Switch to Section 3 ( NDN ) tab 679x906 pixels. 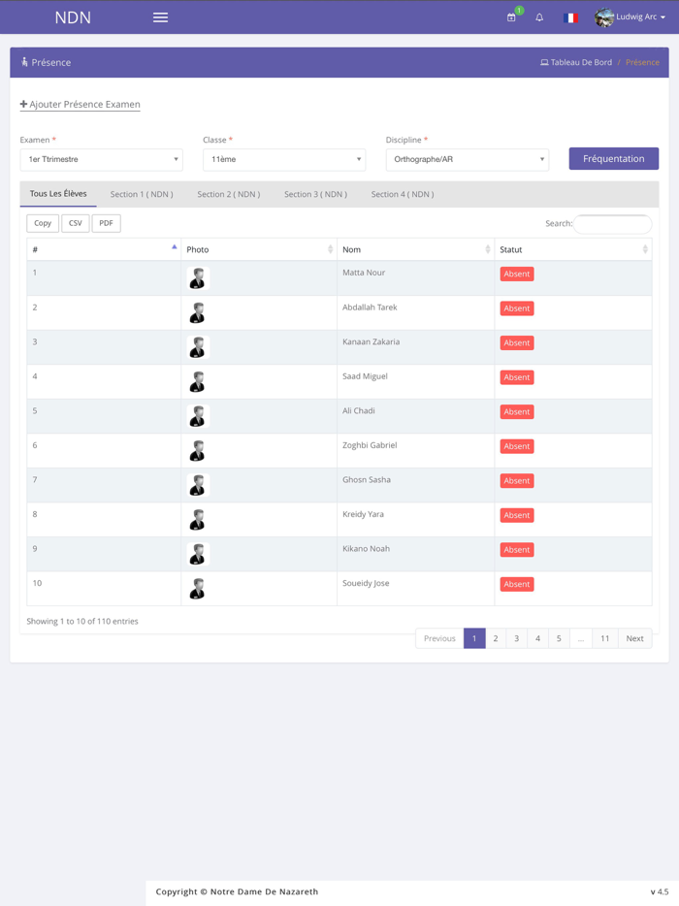(315, 195)
